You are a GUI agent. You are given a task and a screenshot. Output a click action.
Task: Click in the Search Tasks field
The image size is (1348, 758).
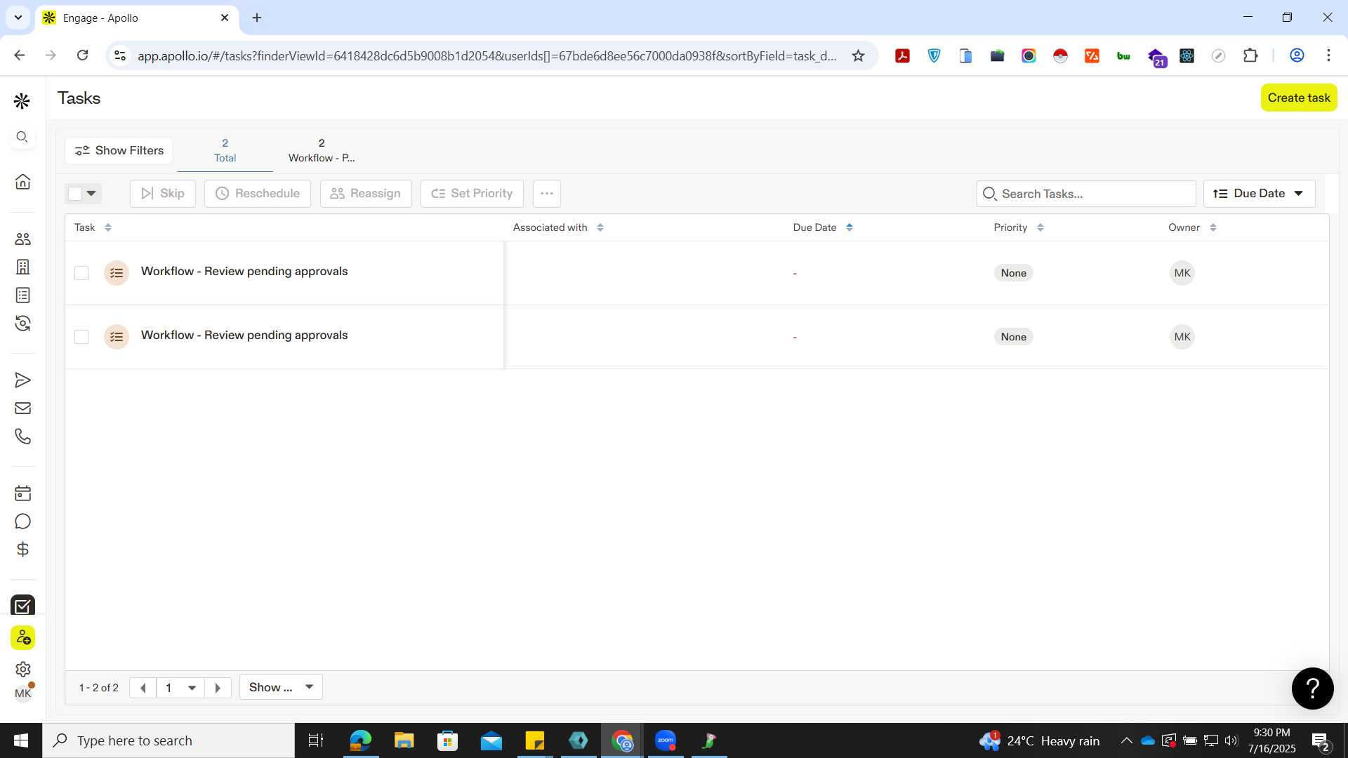[1086, 194]
